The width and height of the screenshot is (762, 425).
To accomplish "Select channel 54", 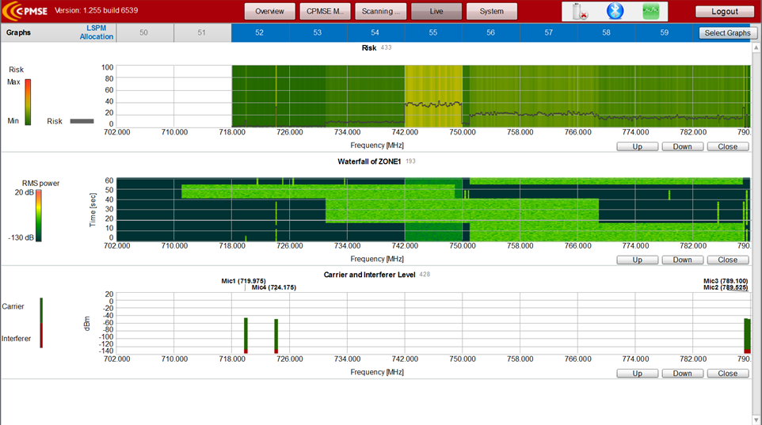I will click(x=375, y=32).
